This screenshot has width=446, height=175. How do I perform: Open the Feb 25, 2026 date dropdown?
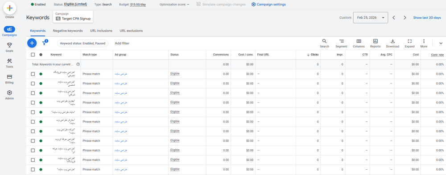click(x=371, y=18)
